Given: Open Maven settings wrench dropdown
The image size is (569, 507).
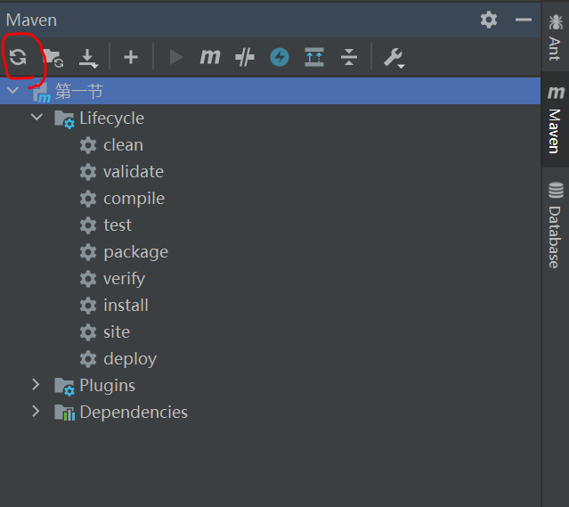Looking at the screenshot, I should coord(394,58).
